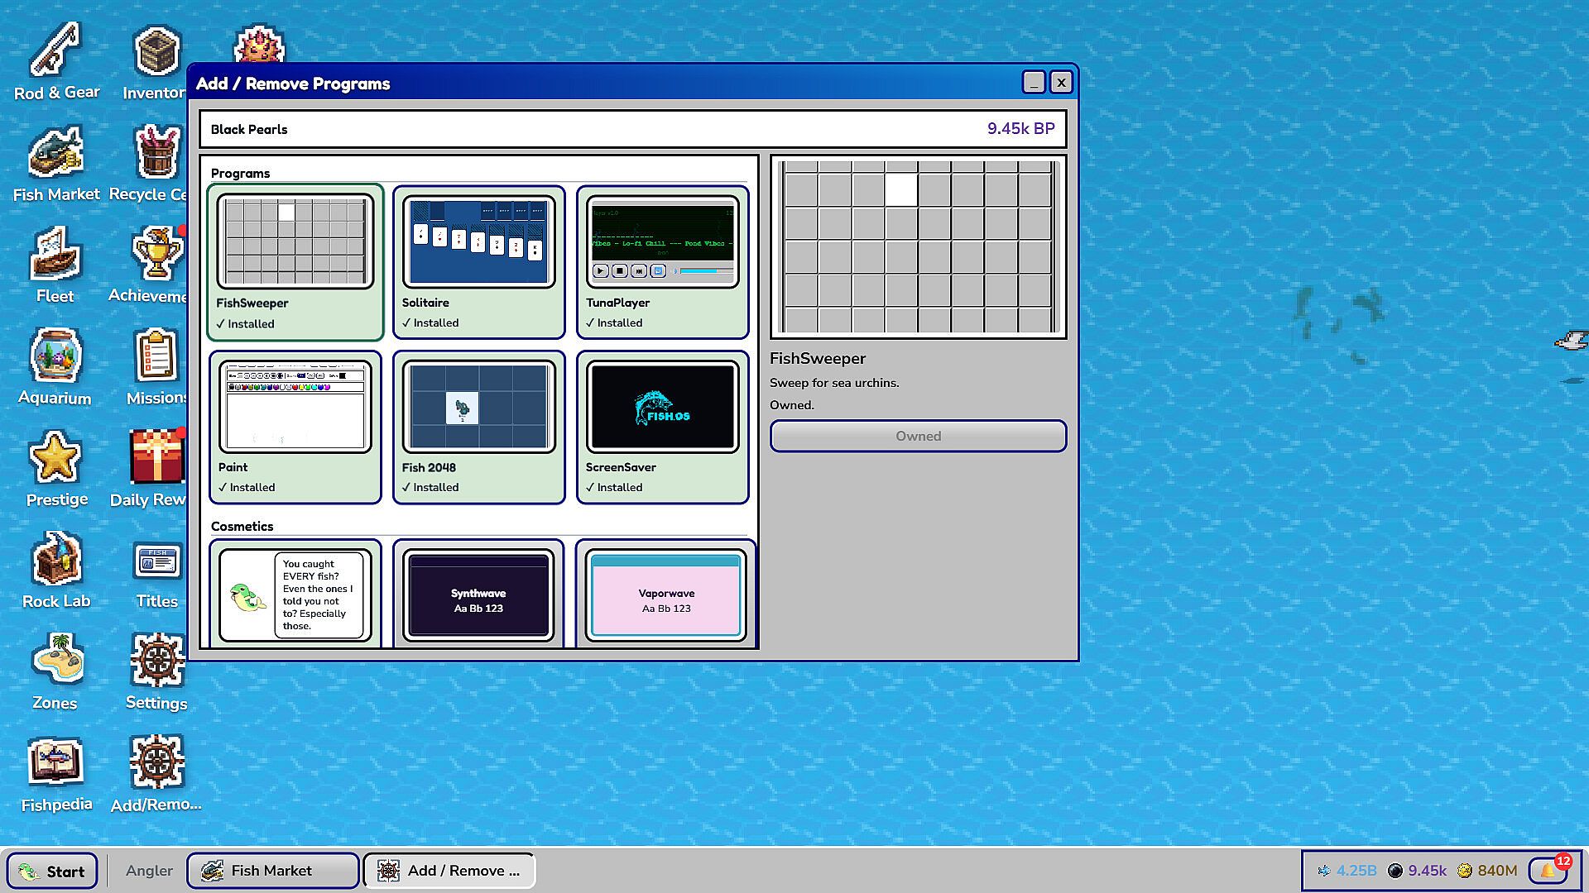Open the Rock Lab icon

click(x=56, y=571)
